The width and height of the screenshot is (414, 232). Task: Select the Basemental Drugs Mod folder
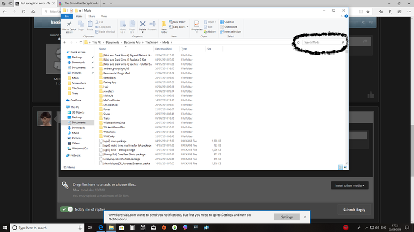pos(116,73)
